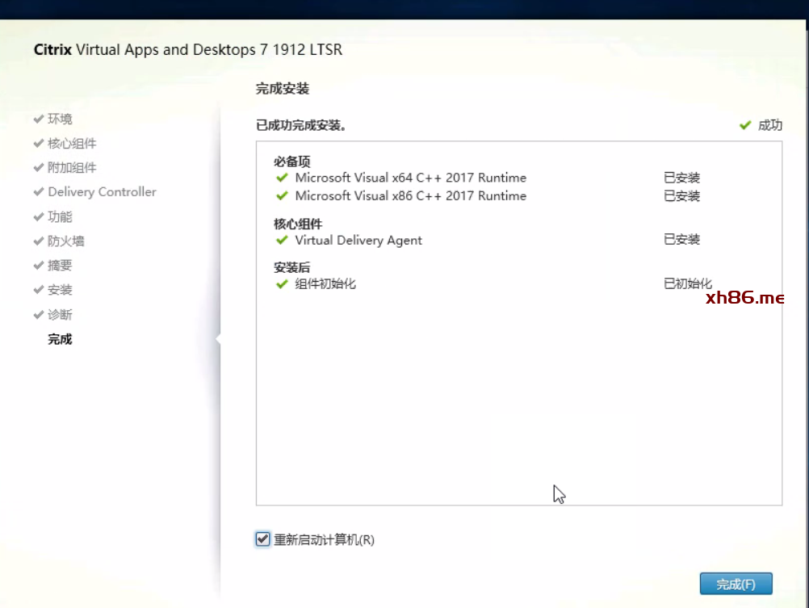Image resolution: width=809 pixels, height=608 pixels.
Task: Click the green 成功 success checkmark icon
Action: tap(745, 125)
